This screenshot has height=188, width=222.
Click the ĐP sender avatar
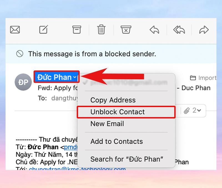[23, 82]
